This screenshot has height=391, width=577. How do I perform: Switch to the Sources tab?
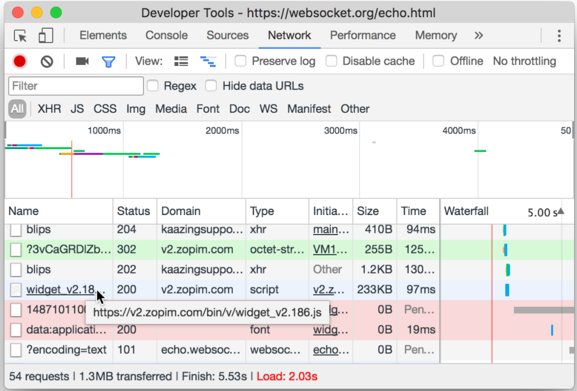click(x=227, y=36)
